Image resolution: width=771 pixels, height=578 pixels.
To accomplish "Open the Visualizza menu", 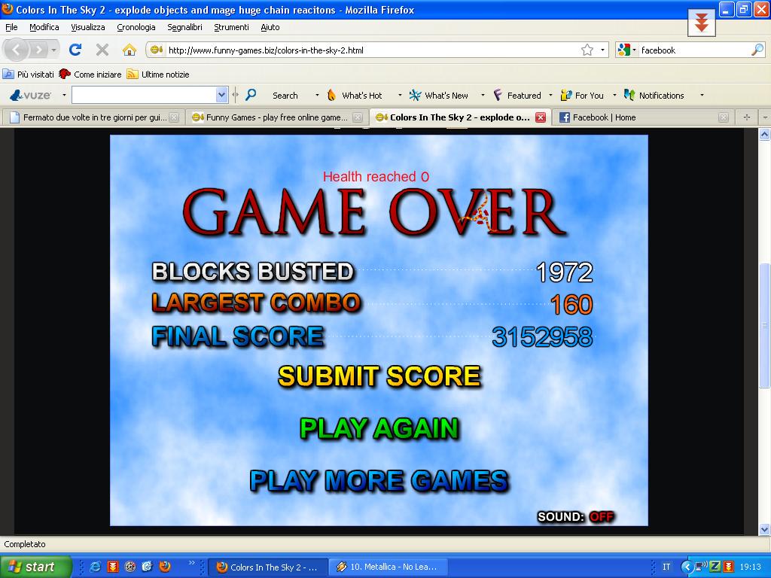I will 88,27.
